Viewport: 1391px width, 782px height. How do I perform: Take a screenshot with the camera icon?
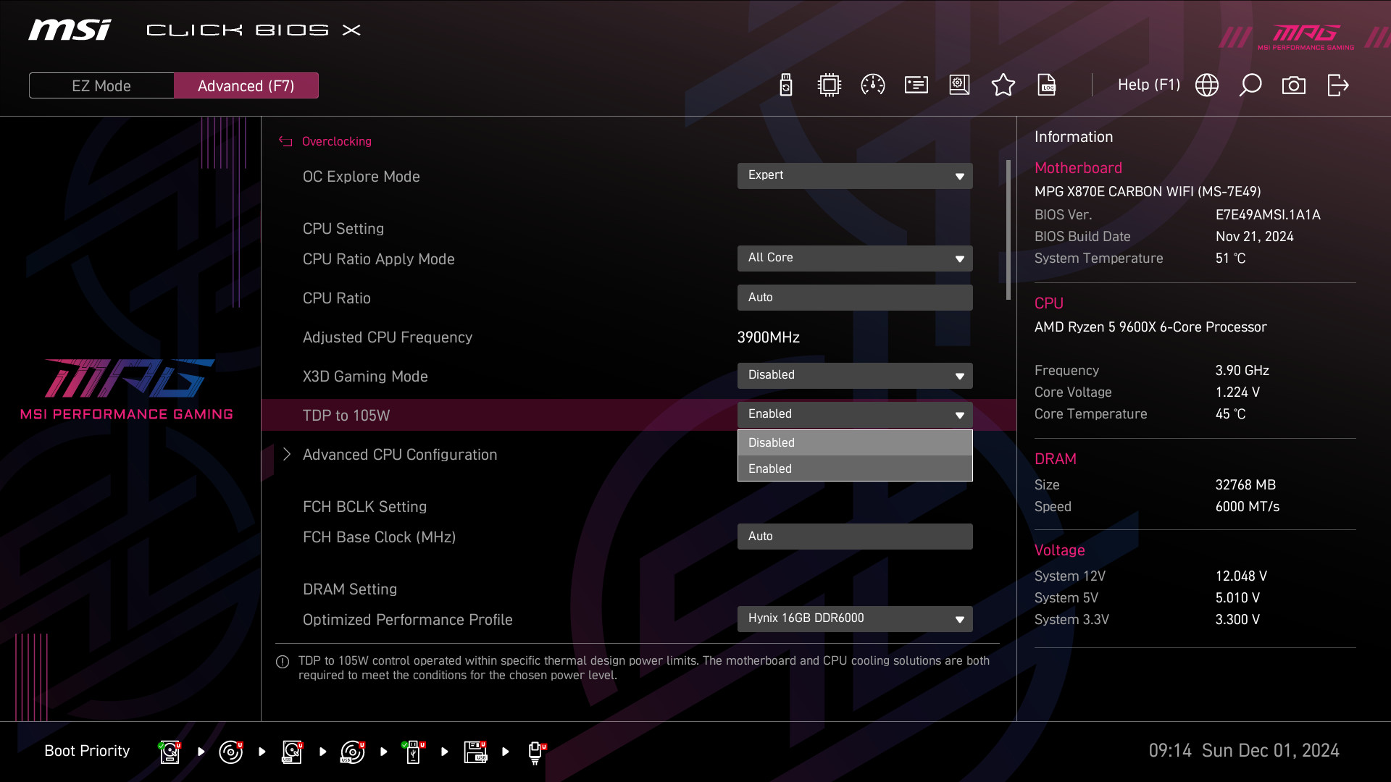[1294, 85]
